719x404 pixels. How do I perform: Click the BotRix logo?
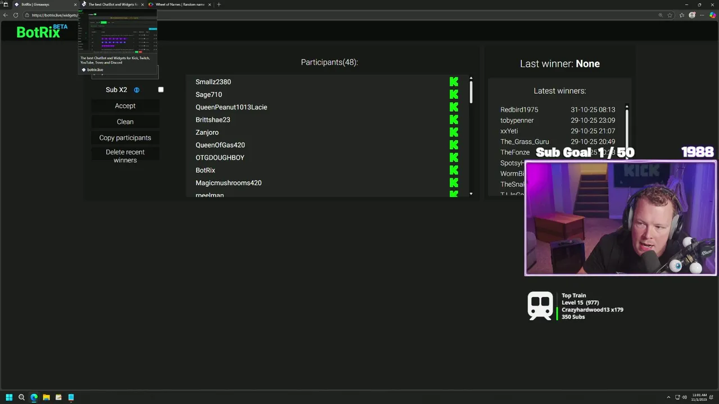42,31
